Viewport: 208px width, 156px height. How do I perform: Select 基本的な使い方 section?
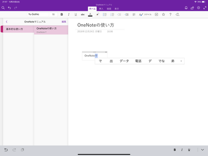tap(18, 29)
